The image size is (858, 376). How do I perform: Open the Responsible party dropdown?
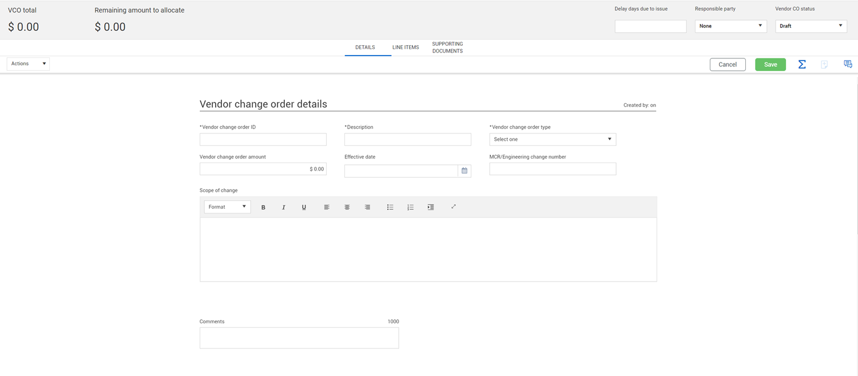[730, 26]
